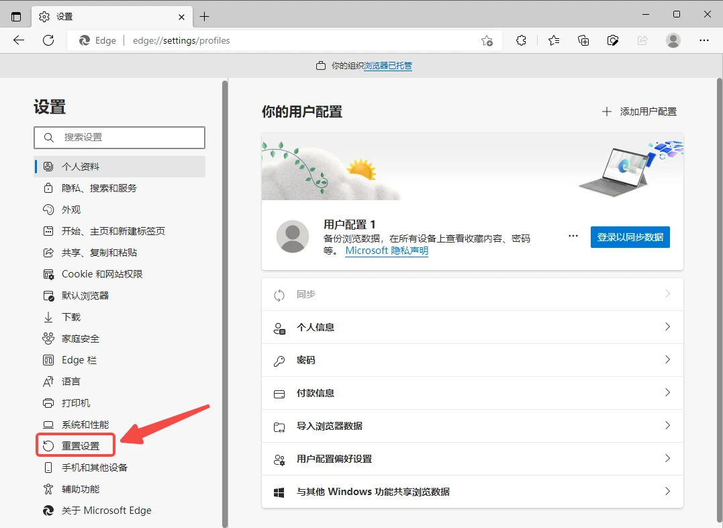Select the 设置 browser tab
This screenshot has width=723, height=528.
pyautogui.click(x=111, y=17)
